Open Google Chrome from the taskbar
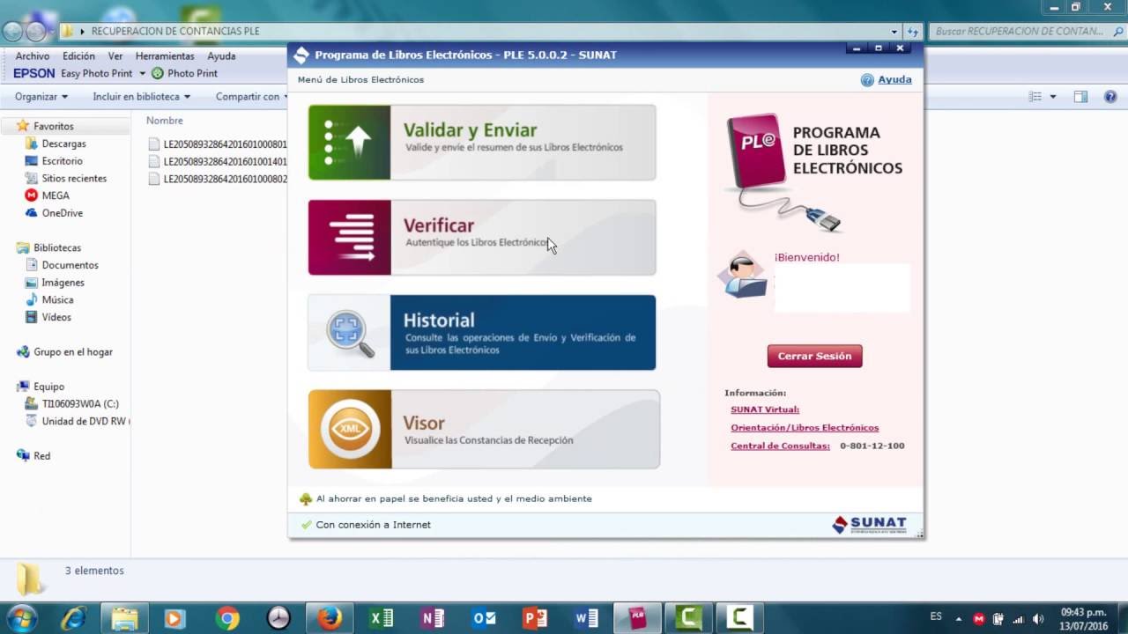 pos(227,618)
